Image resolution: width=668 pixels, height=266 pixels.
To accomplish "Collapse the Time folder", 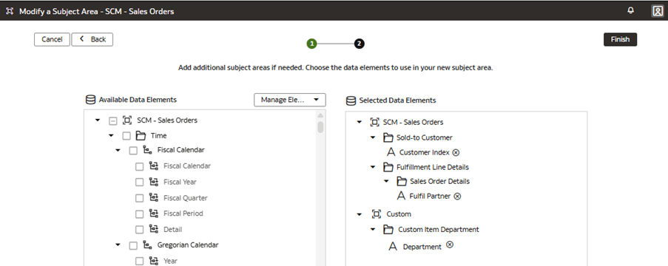I will pos(111,136).
